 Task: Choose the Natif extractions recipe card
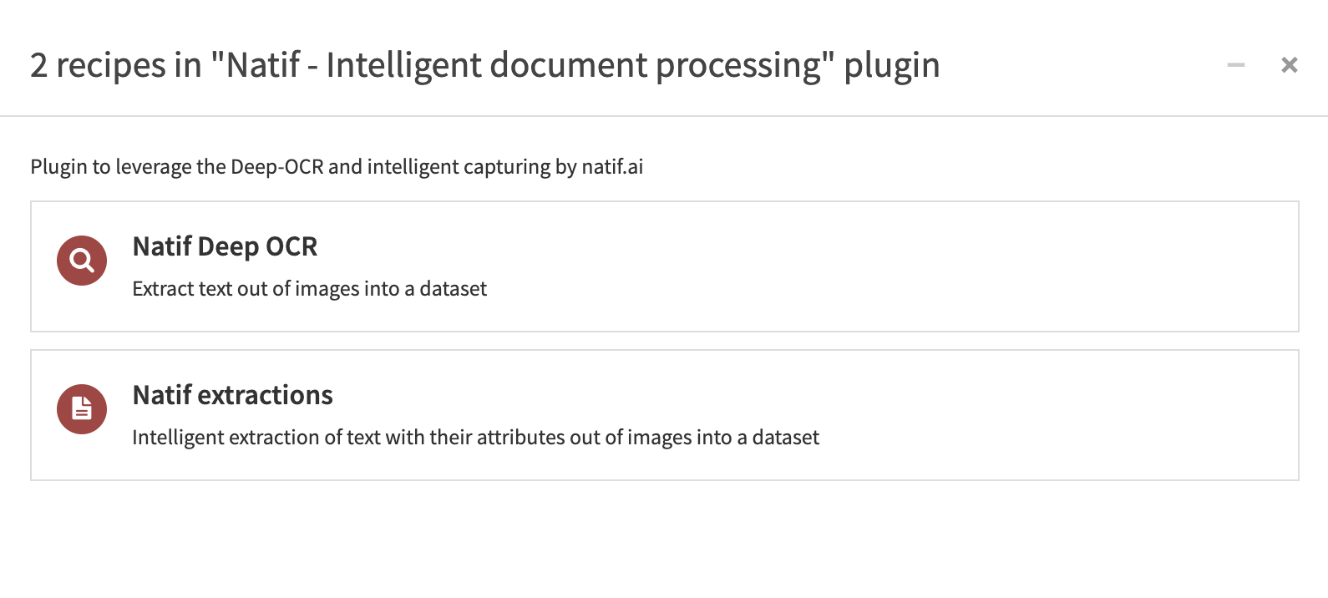point(665,415)
